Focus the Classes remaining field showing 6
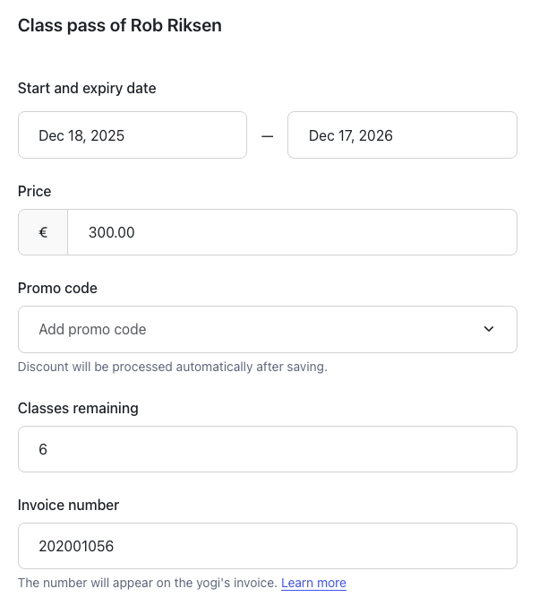The height and width of the screenshot is (606, 539). (268, 449)
